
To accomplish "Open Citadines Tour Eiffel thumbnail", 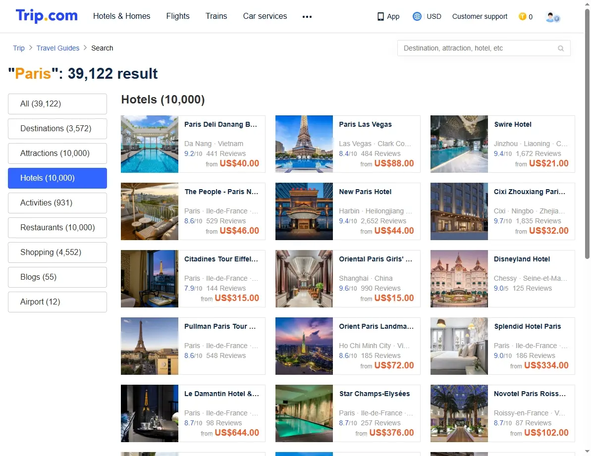I will [150, 279].
